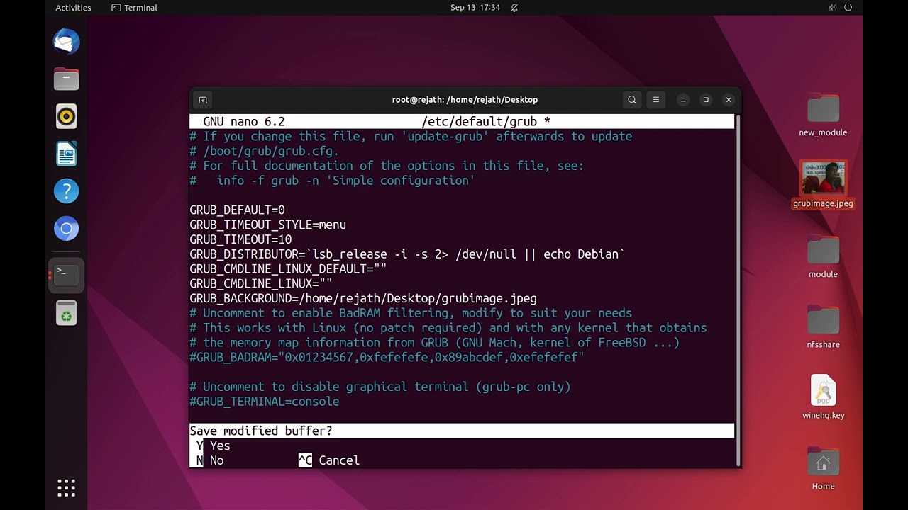Image resolution: width=908 pixels, height=510 pixels.
Task: Click the '# /boot/grub/grub.cfg.' comment
Action: coord(265,151)
